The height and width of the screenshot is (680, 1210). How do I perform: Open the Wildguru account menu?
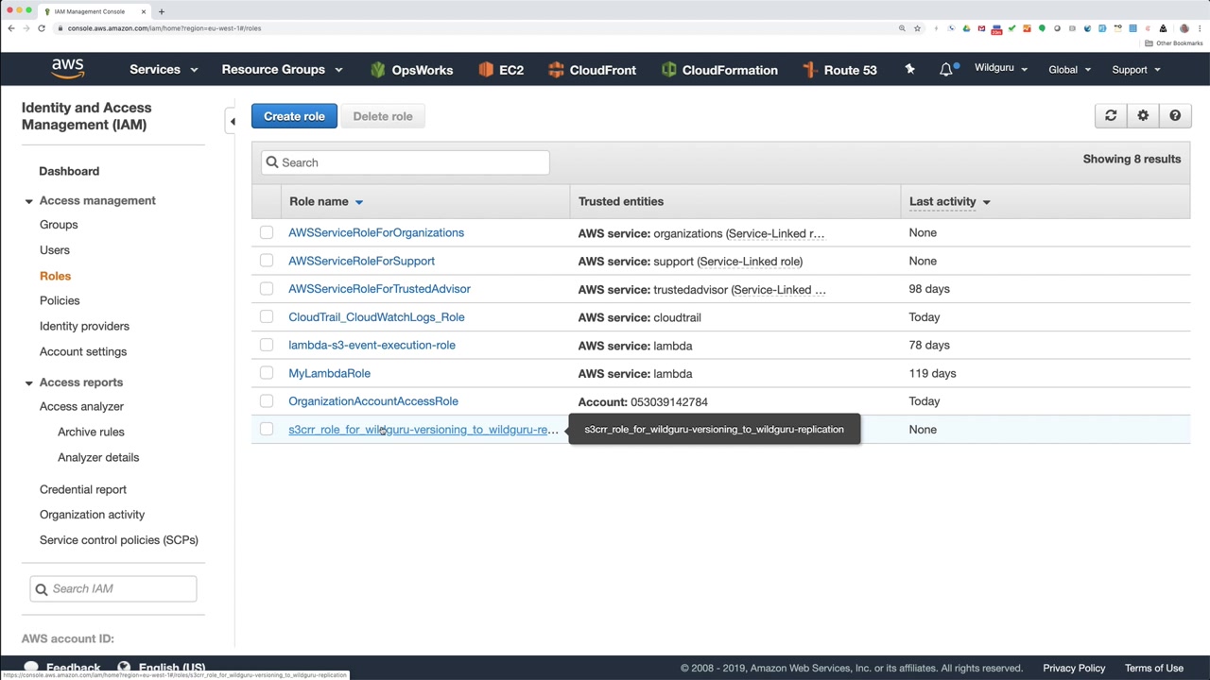pyautogui.click(x=1001, y=69)
